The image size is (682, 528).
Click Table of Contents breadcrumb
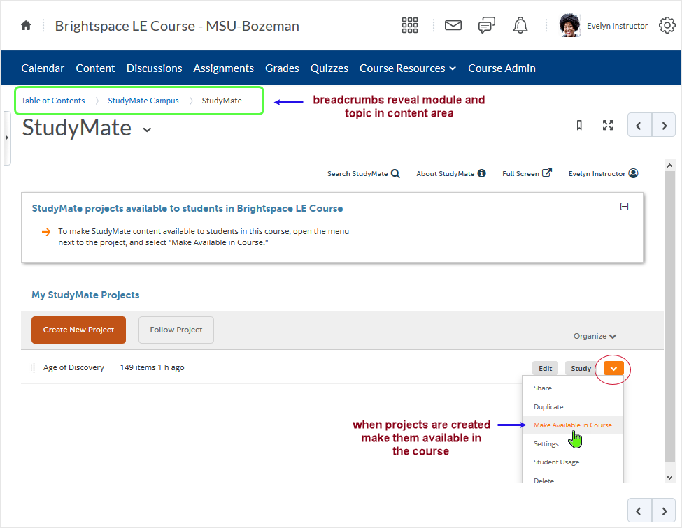53,101
